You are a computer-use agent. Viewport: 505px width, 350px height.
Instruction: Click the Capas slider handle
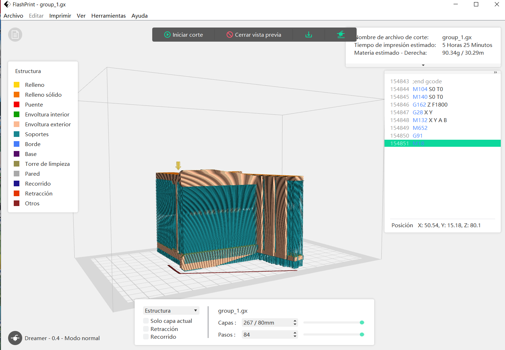point(362,322)
